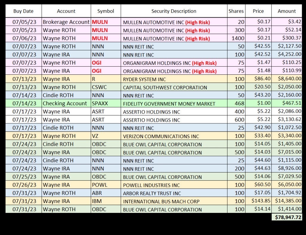Select the Account column header
The image size is (306, 235).
pyautogui.click(x=66, y=11)
